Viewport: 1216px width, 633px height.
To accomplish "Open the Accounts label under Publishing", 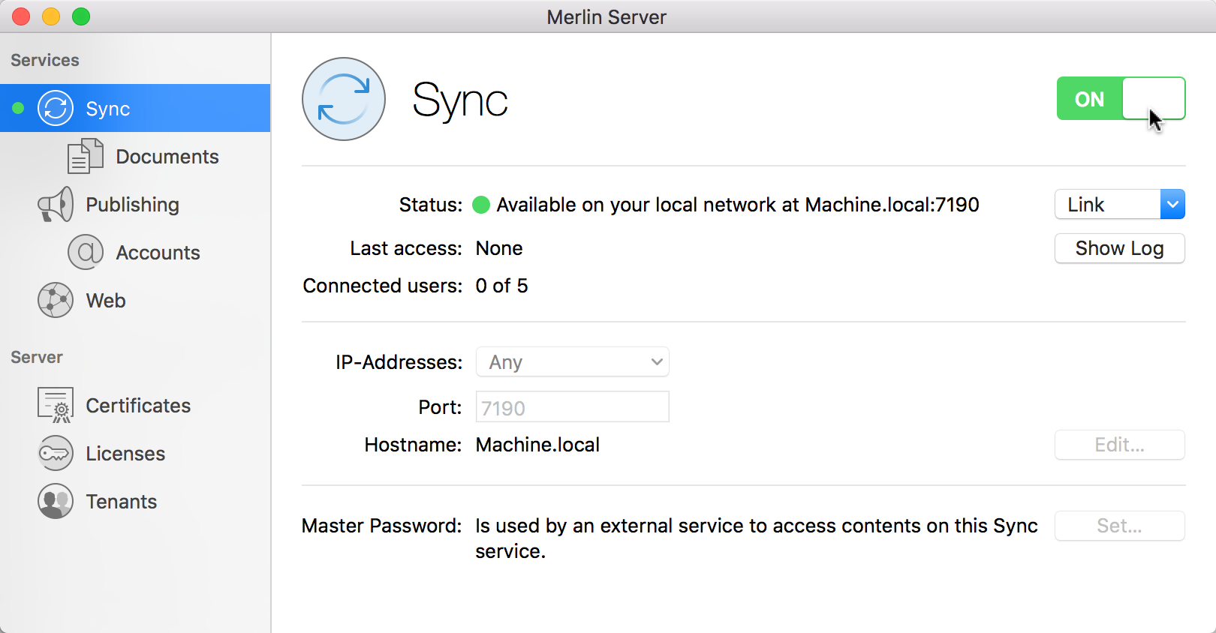I will click(158, 253).
